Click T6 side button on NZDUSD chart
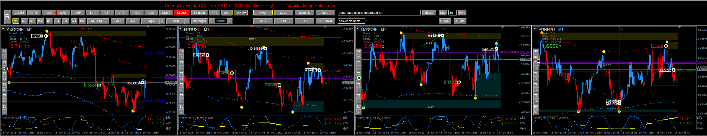 tap(182, 90)
